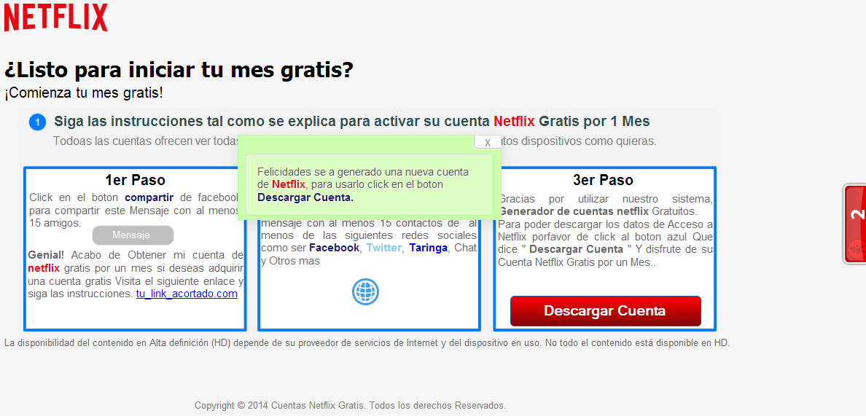Click the red Descargar Cuenta button
The image size is (866, 416).
605,310
